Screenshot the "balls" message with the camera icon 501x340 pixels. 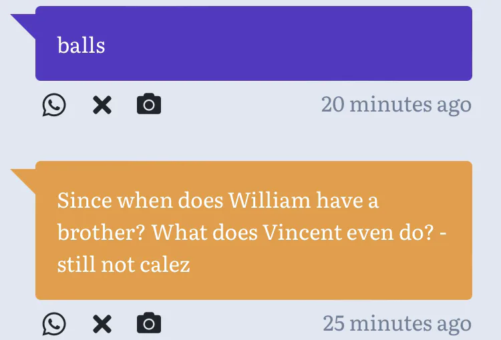(149, 105)
